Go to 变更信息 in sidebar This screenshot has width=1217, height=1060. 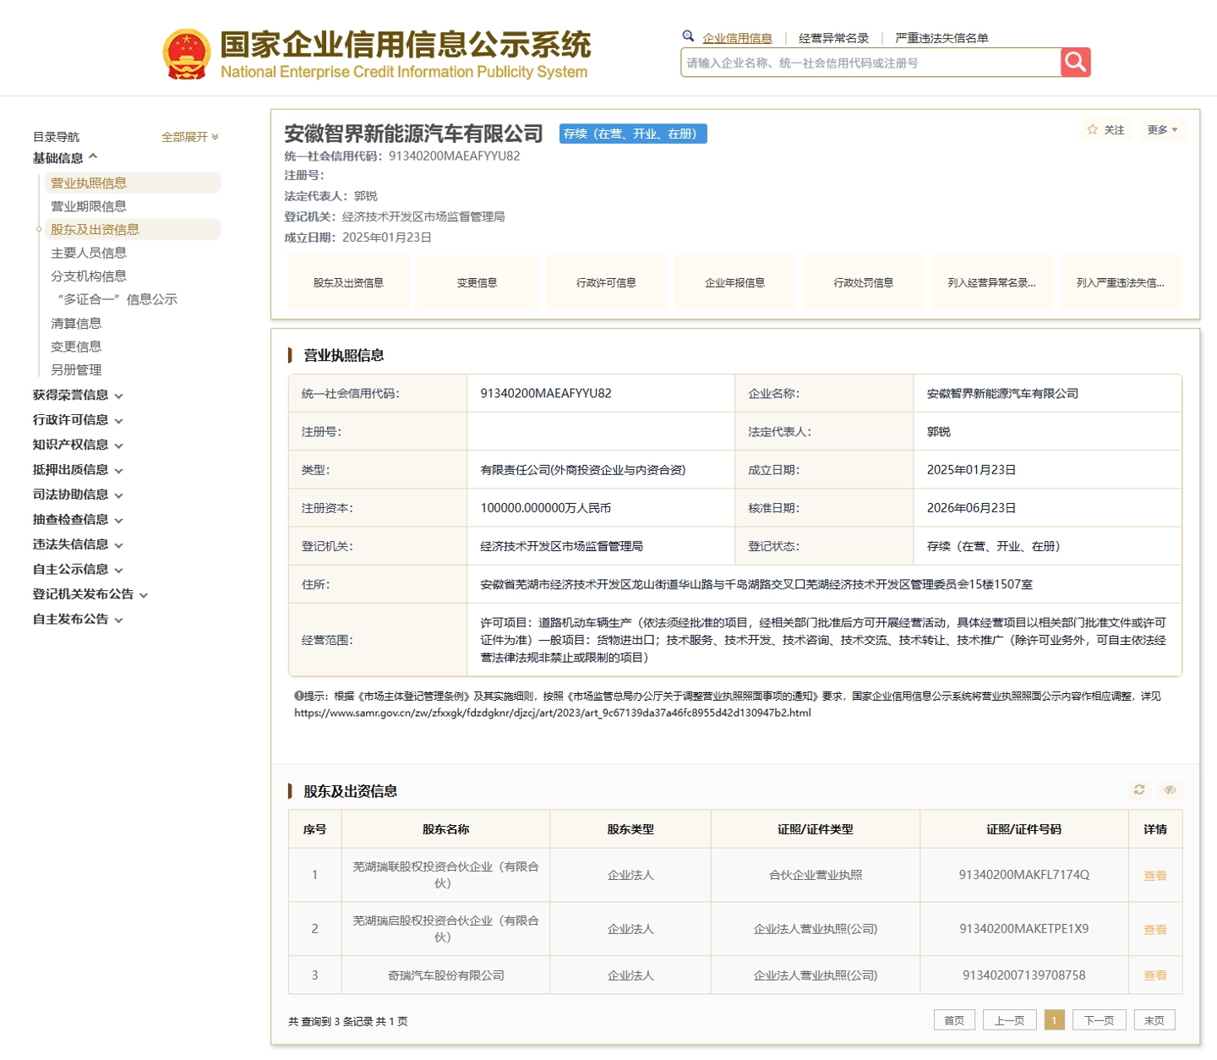click(x=76, y=347)
